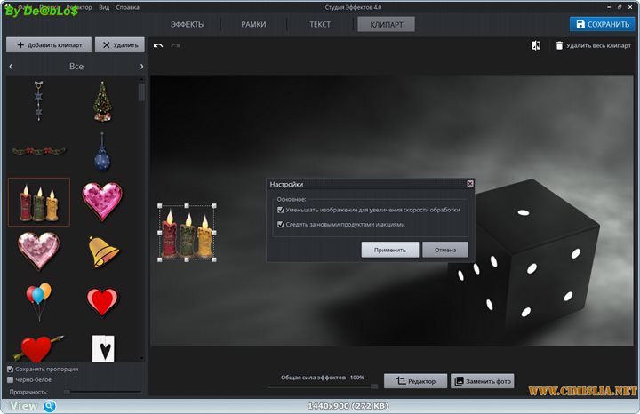
Task: Select the balloons clipart
Action: click(38, 300)
